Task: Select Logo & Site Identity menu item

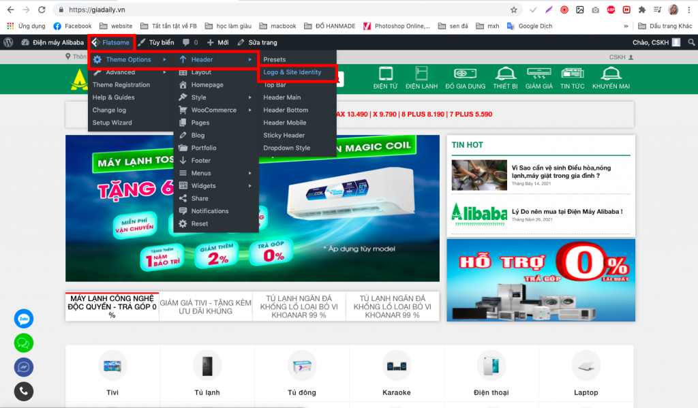Action: click(x=292, y=72)
